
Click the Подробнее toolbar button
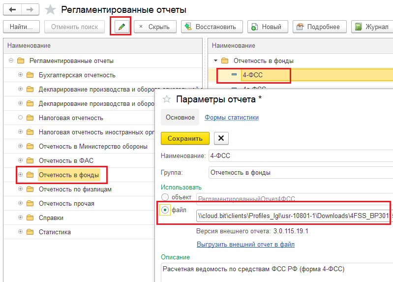pos(319,27)
